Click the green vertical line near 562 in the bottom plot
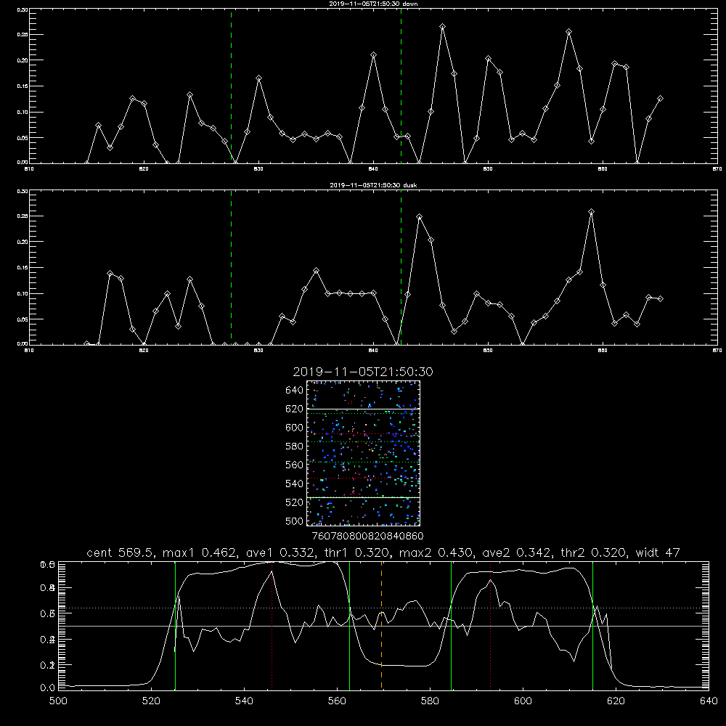Viewport: 726px width, 726px height. pos(350,625)
